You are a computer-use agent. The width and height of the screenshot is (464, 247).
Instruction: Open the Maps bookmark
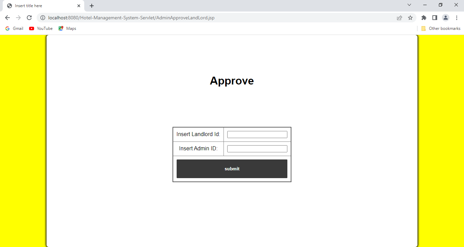coord(67,28)
